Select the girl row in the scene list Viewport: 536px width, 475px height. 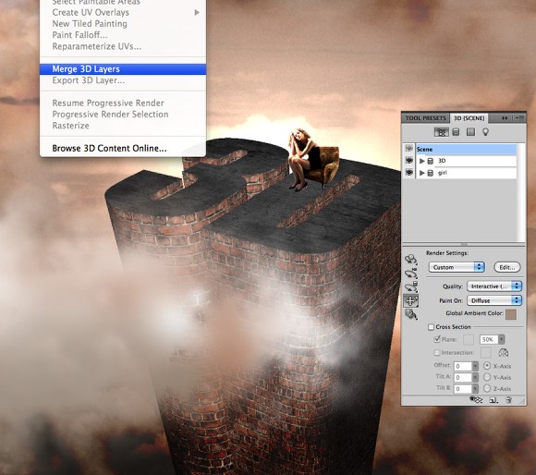point(466,173)
